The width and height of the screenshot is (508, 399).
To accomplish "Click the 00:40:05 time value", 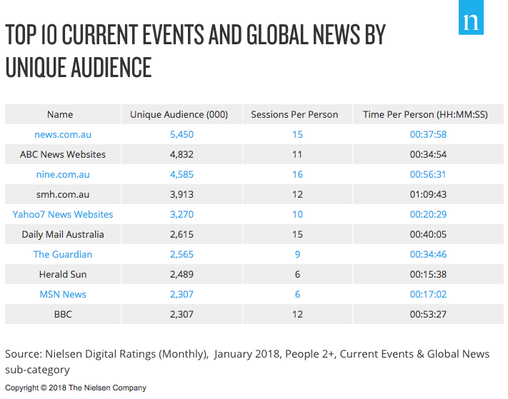I will 428,235.
